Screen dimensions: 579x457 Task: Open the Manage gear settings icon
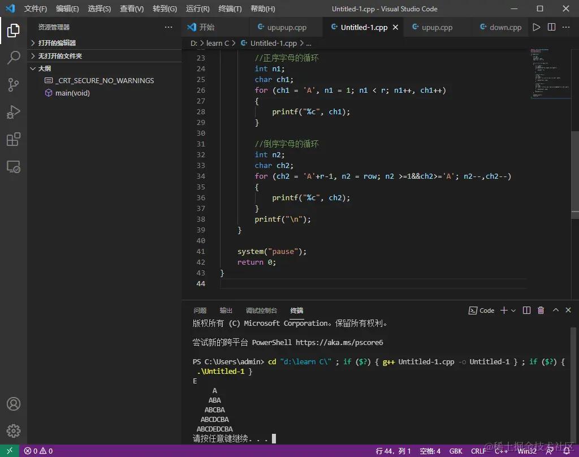pyautogui.click(x=14, y=431)
